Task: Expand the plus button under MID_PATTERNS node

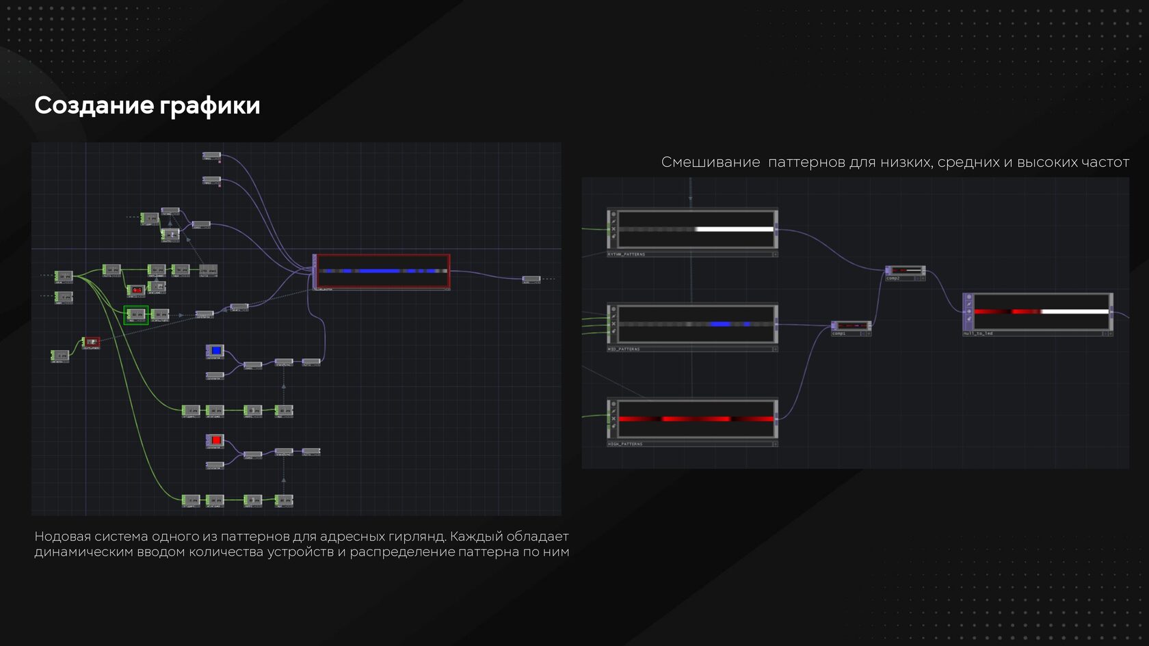Action: 775,349
